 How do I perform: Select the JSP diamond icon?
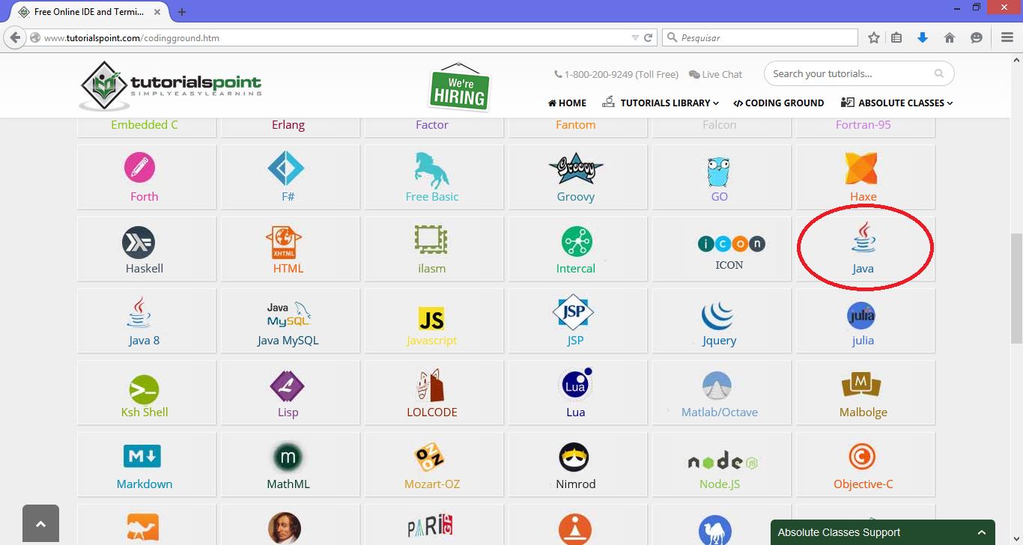pyautogui.click(x=573, y=312)
